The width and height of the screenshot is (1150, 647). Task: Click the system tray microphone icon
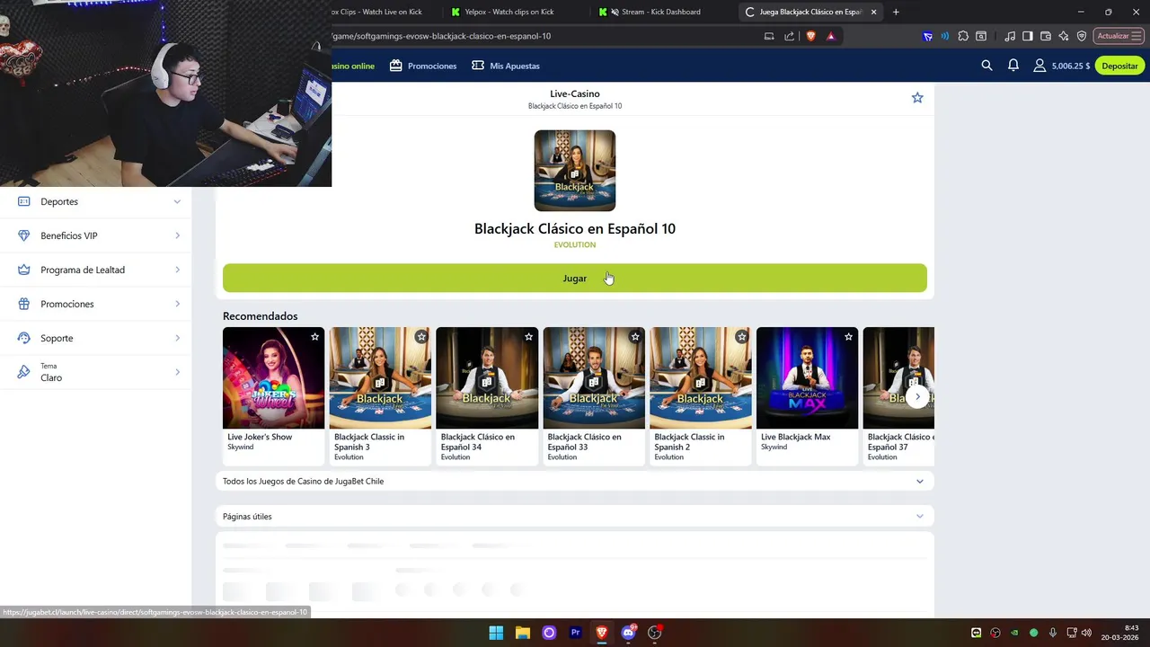(1052, 633)
